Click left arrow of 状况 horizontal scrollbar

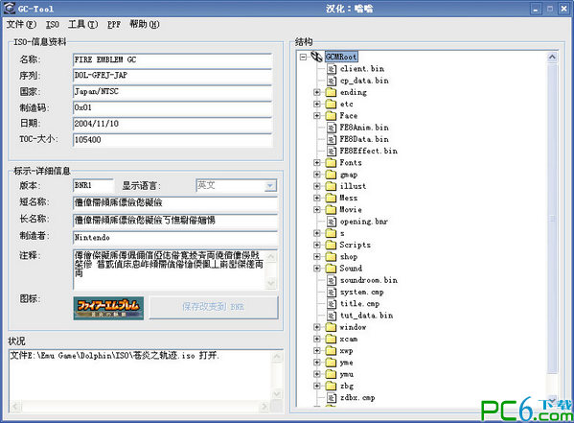click(15, 406)
